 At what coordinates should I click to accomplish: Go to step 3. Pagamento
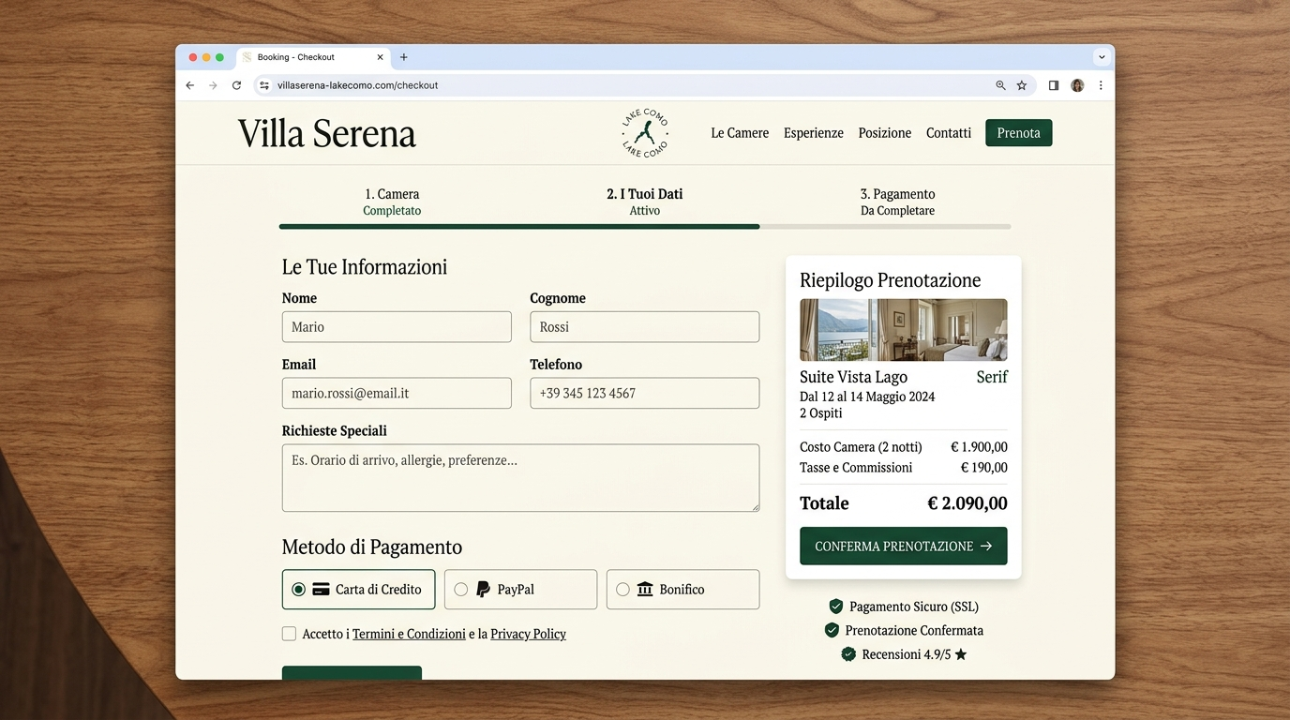pyautogui.click(x=898, y=202)
